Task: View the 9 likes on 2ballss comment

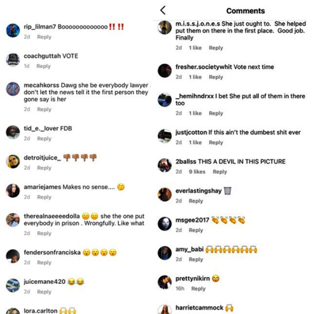Action: click(197, 172)
